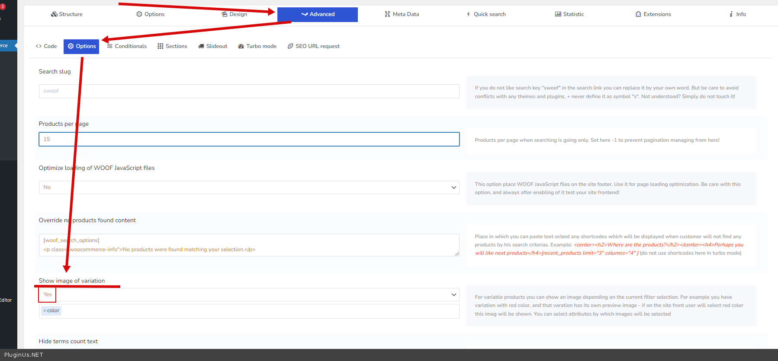Click the no products found content textarea
The width and height of the screenshot is (778, 361).
pyautogui.click(x=249, y=245)
